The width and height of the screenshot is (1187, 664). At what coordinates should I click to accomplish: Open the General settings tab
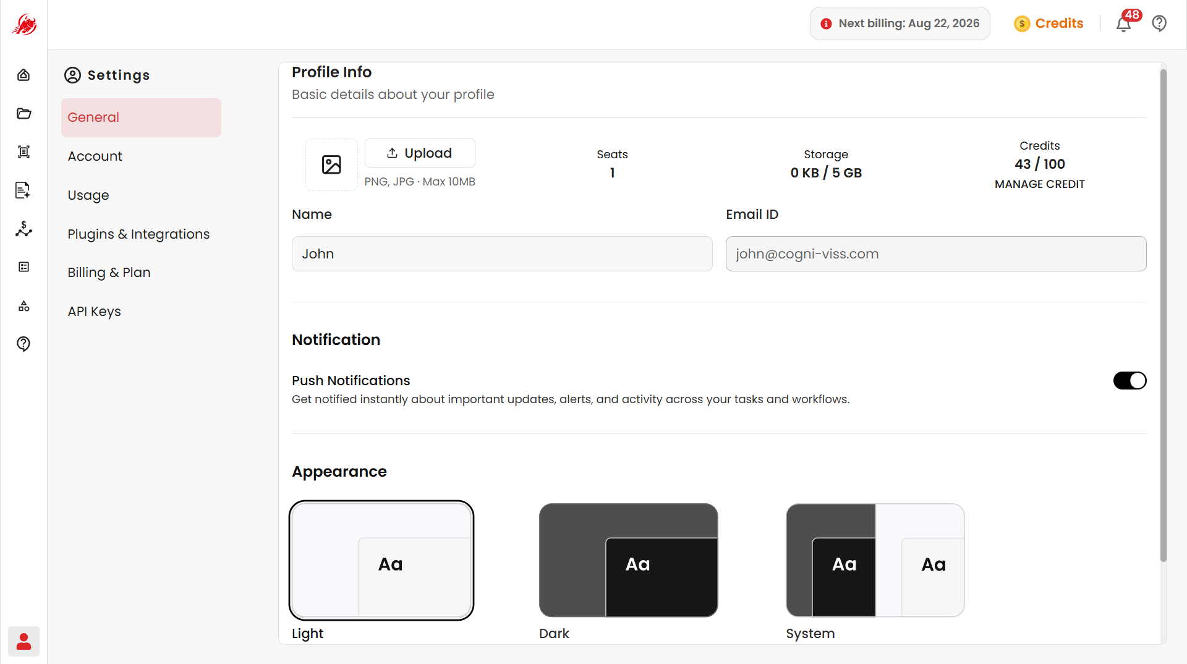pyautogui.click(x=141, y=117)
